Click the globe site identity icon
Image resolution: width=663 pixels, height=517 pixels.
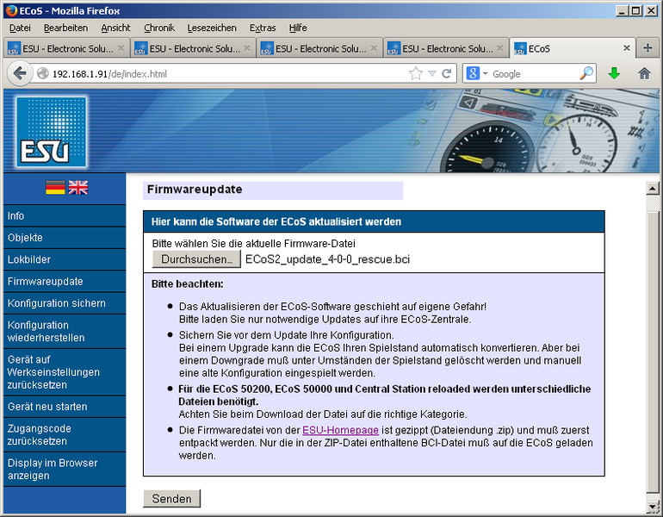click(43, 73)
